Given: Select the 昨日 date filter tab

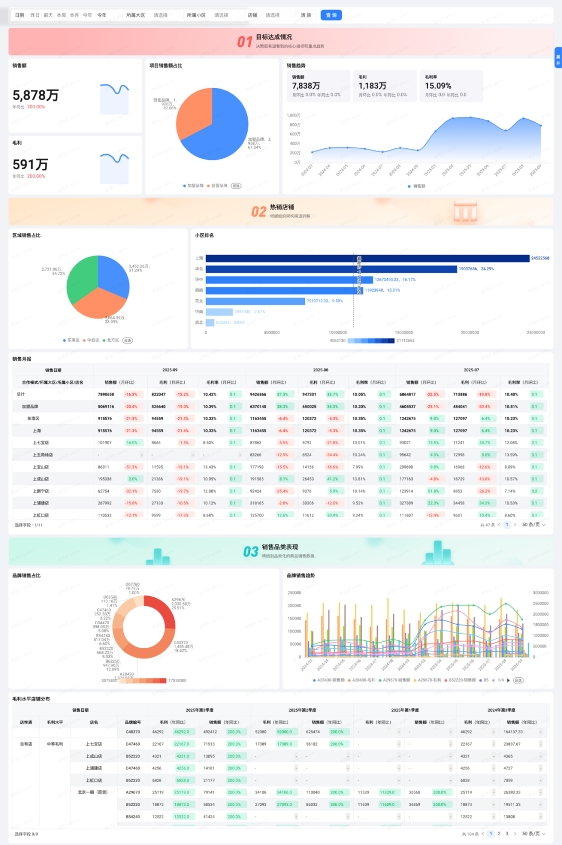Looking at the screenshot, I should pos(35,15).
